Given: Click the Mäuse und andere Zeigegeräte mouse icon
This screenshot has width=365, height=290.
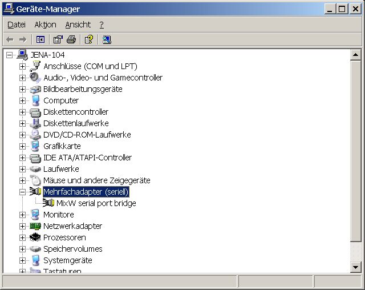Looking at the screenshot, I should click(35, 180).
